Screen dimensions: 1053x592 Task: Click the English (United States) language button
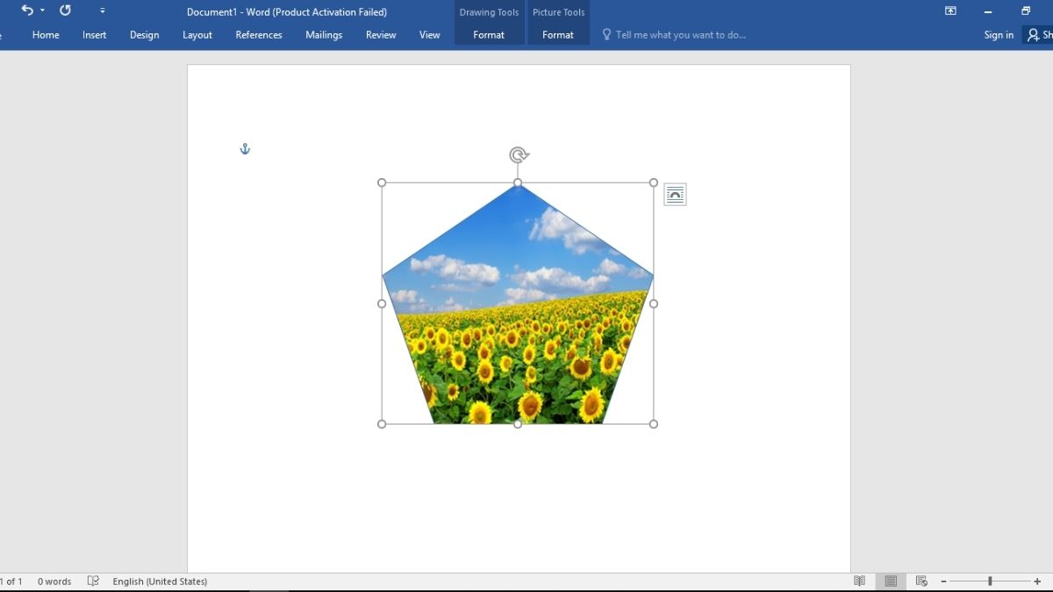coord(160,581)
